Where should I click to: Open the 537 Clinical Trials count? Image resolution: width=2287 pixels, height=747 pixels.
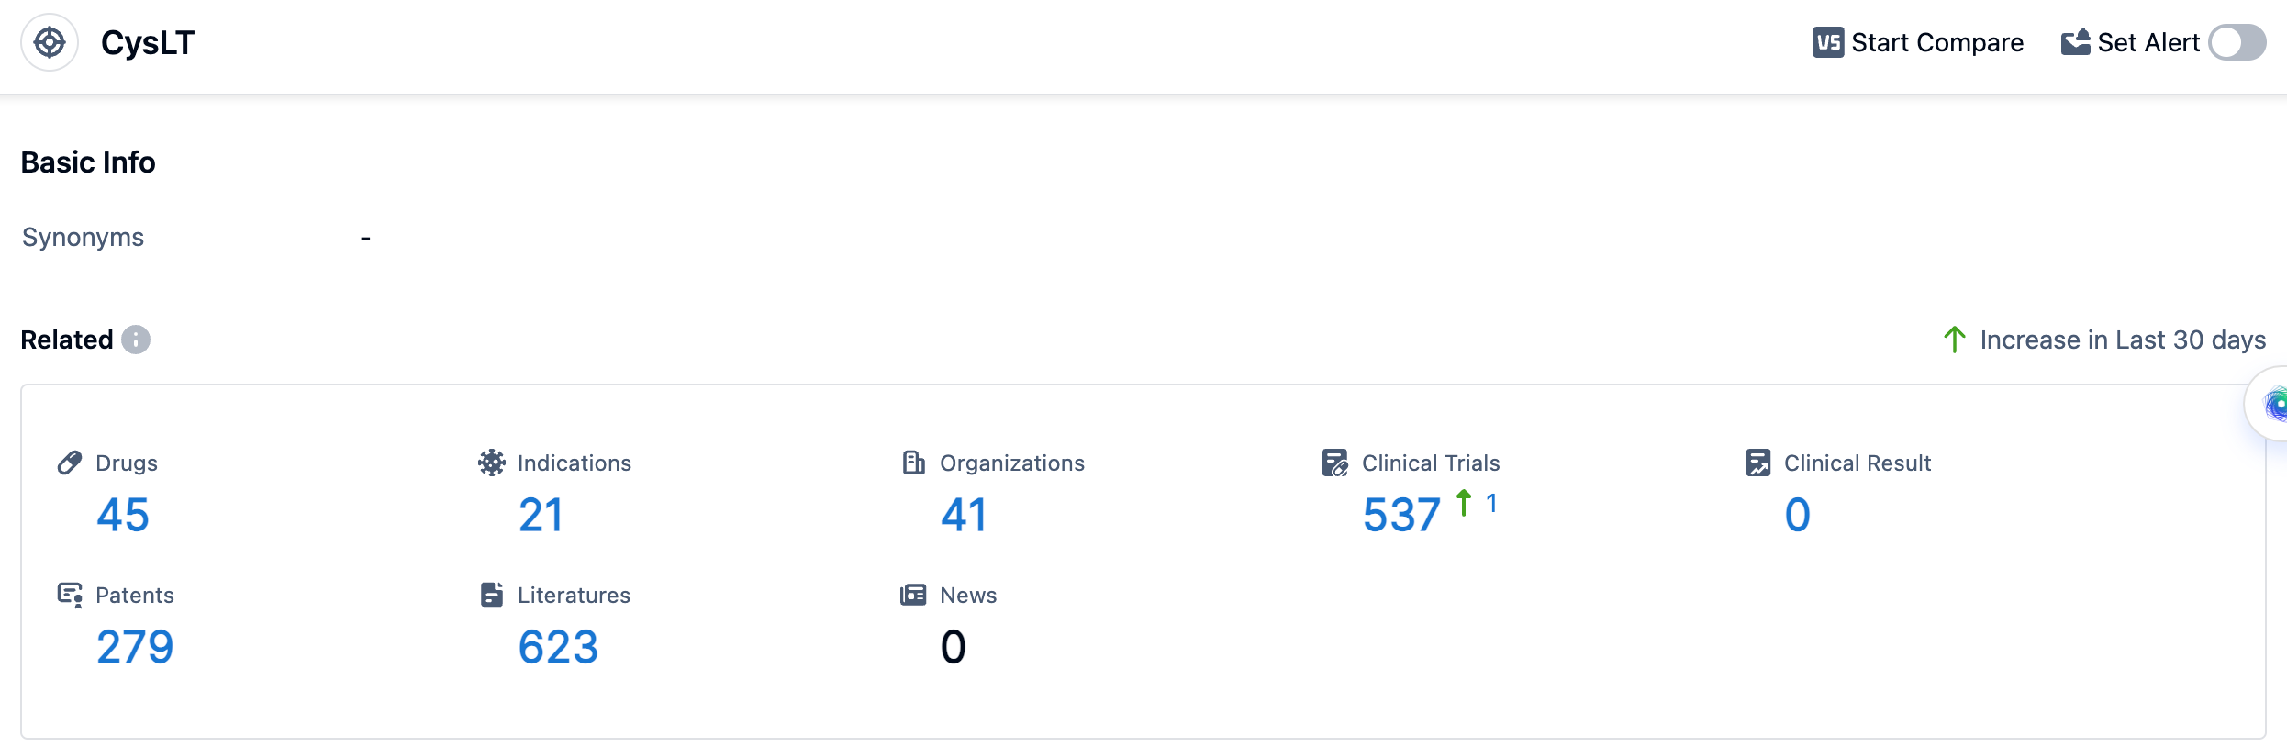(x=1401, y=515)
